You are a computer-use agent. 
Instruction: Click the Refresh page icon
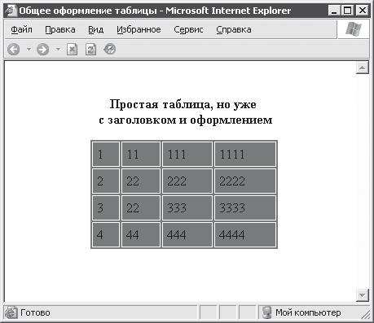(x=90, y=50)
